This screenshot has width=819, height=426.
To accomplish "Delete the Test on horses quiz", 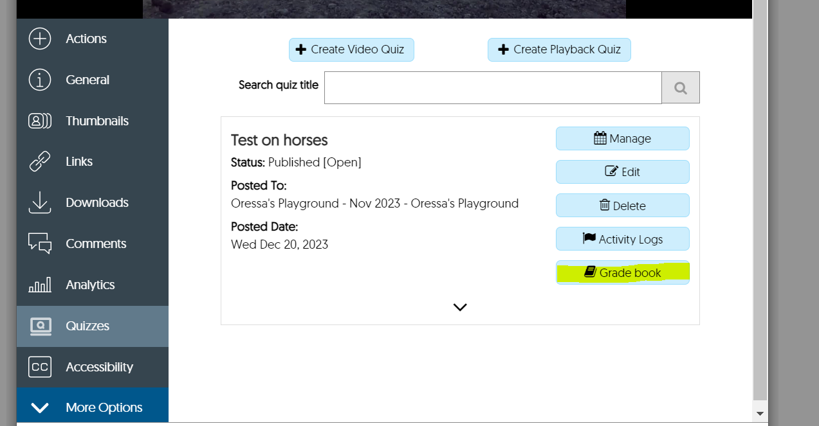I will pos(623,206).
